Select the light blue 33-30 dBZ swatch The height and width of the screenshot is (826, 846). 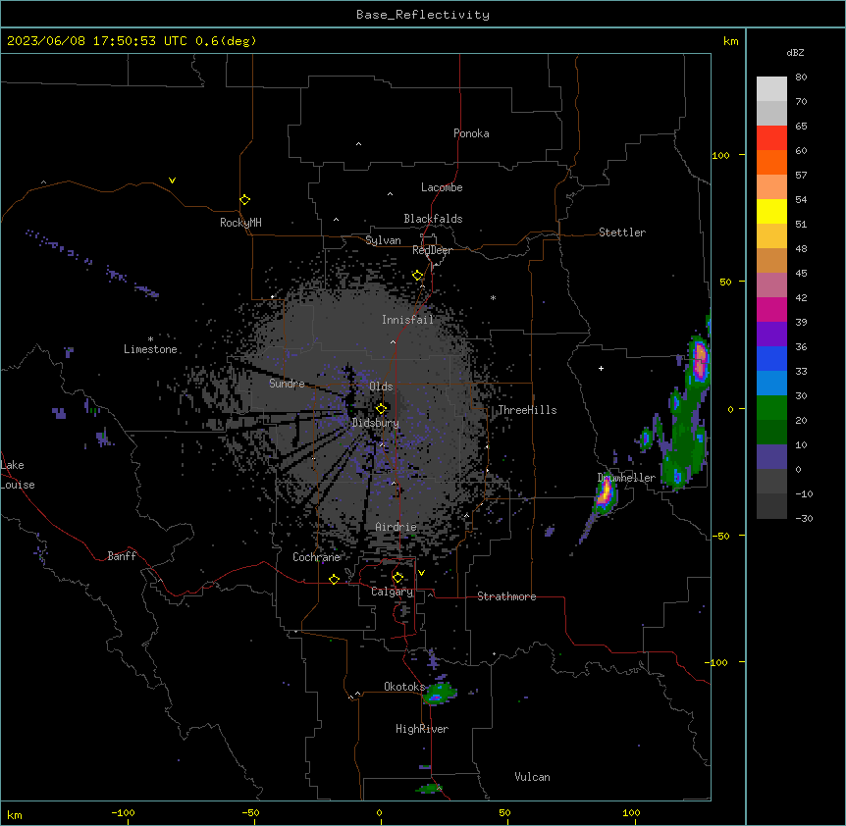tap(771, 384)
